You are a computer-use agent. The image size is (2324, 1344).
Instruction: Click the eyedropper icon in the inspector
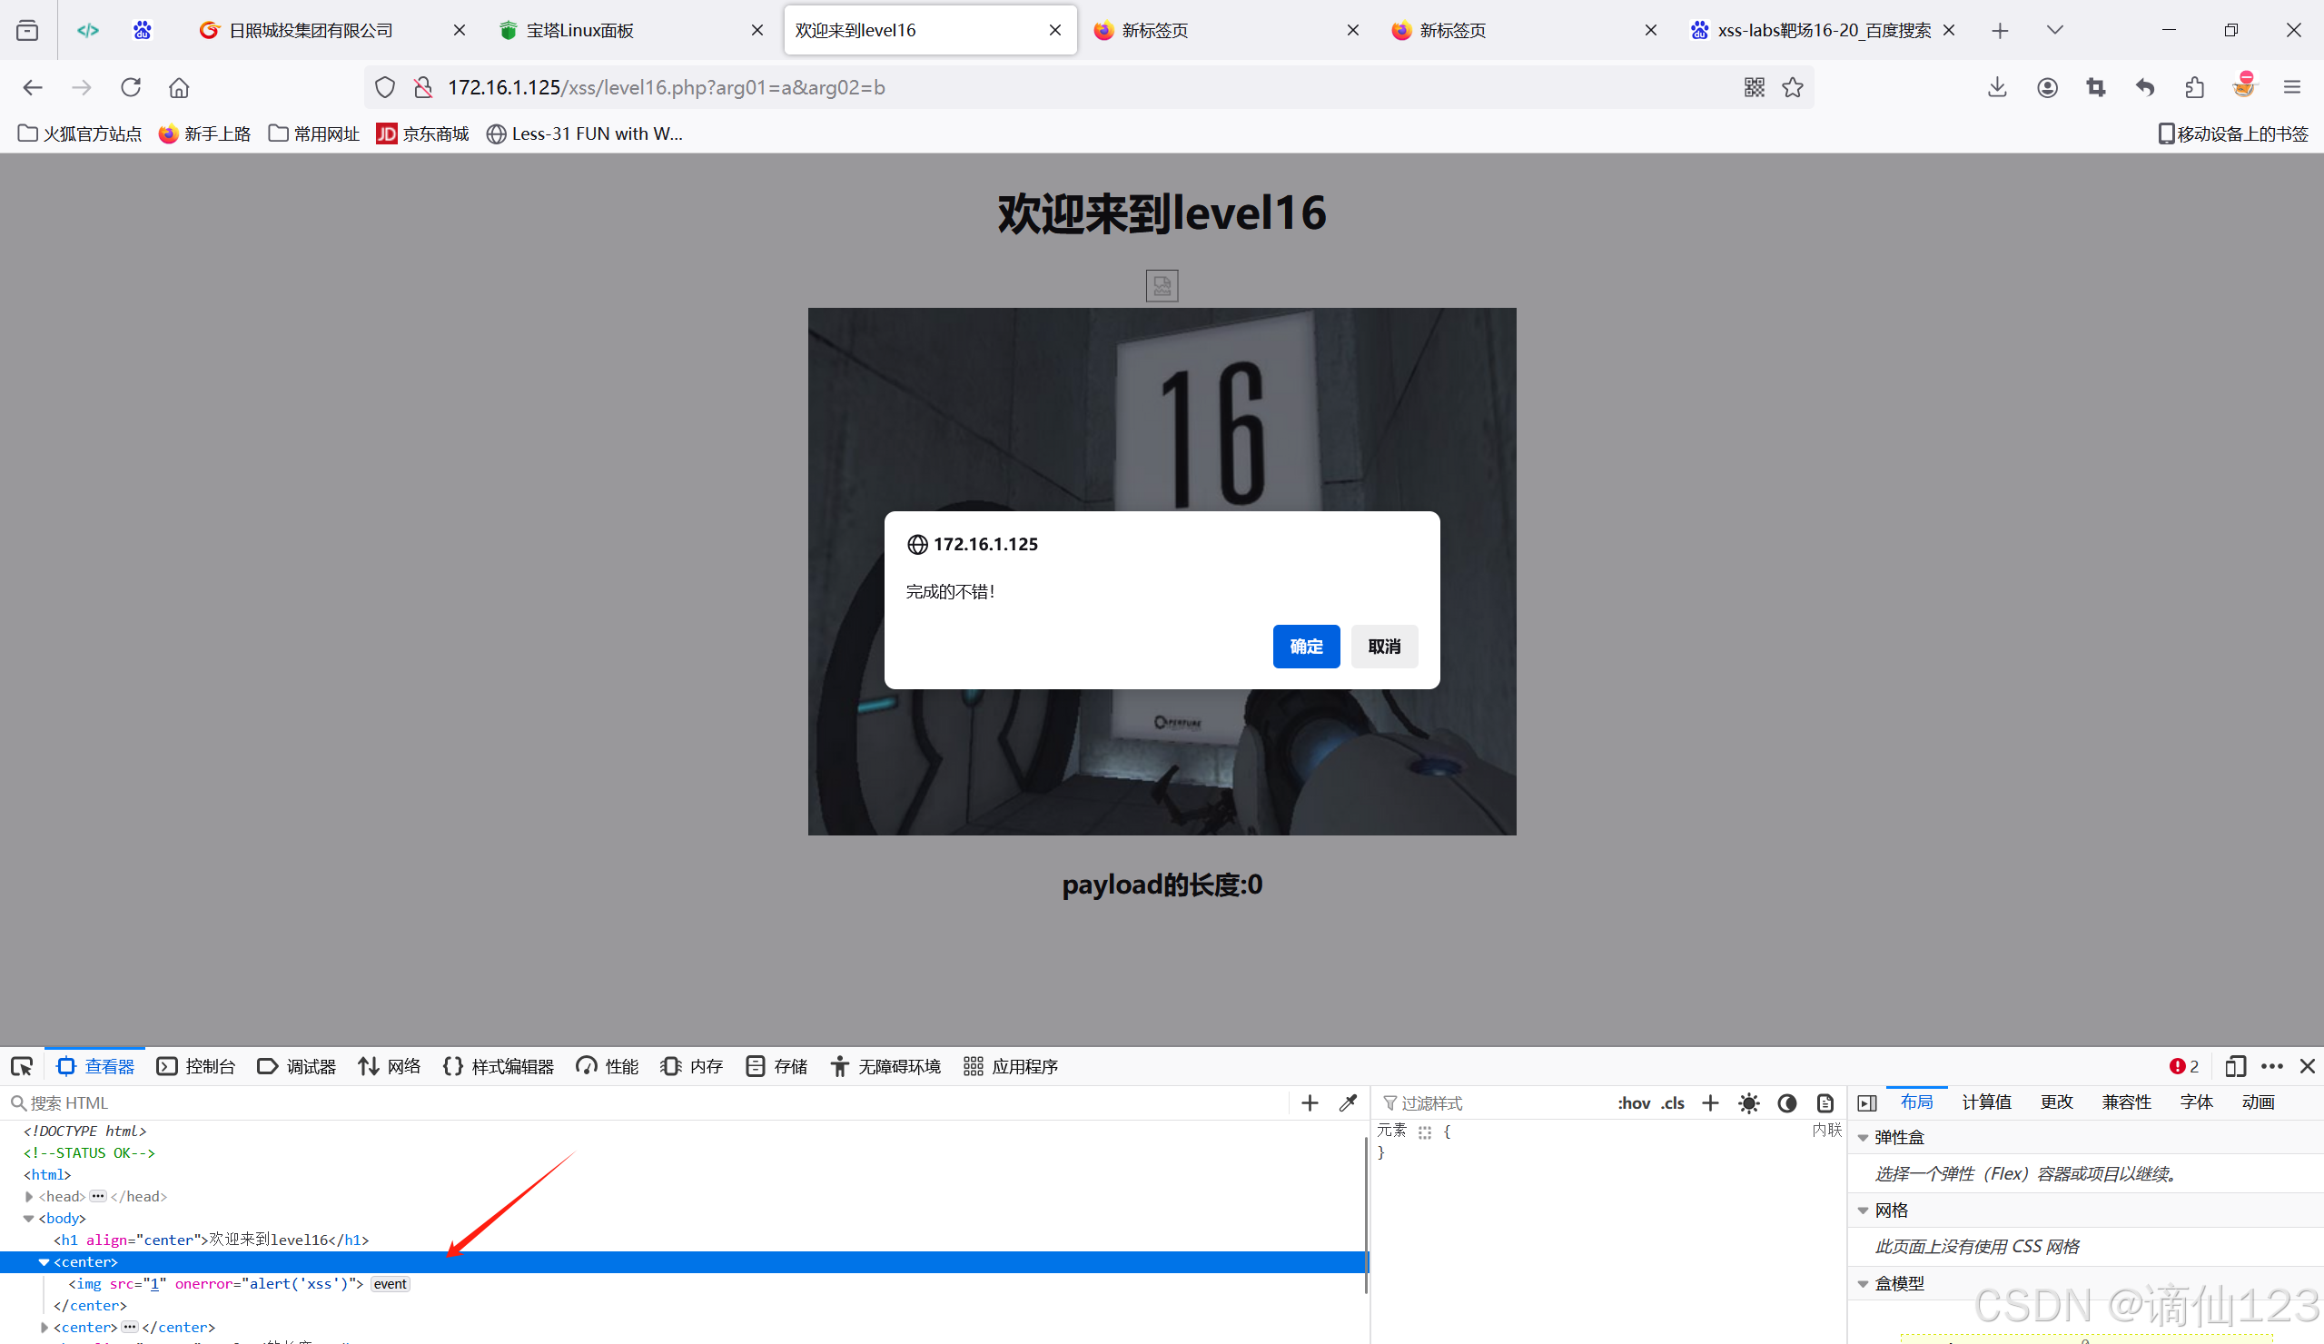1348,1102
